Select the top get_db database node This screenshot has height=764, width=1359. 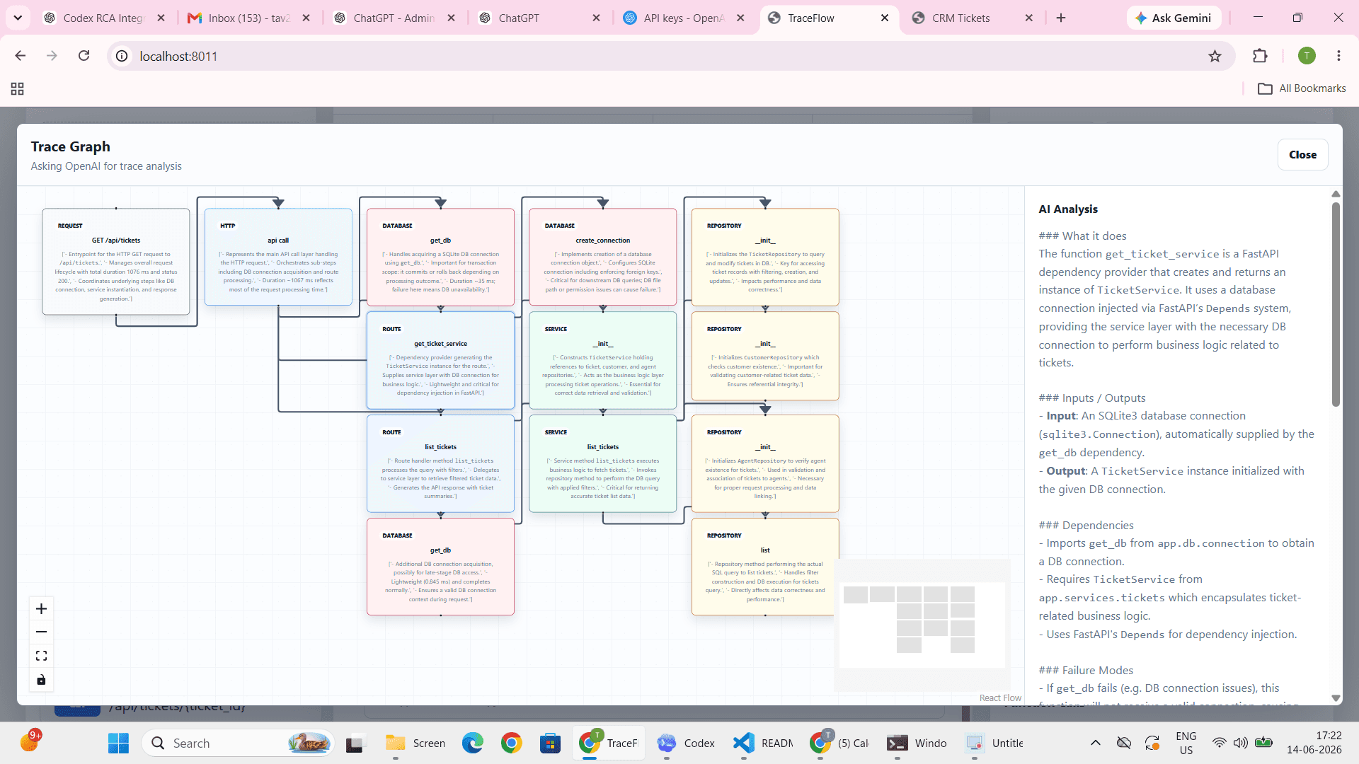[x=440, y=257]
